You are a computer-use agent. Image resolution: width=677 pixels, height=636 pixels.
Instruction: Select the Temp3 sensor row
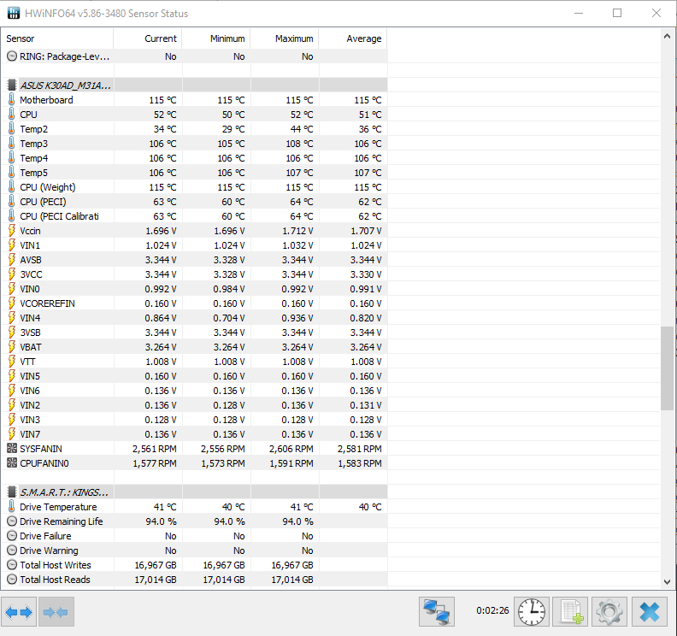[x=194, y=144]
